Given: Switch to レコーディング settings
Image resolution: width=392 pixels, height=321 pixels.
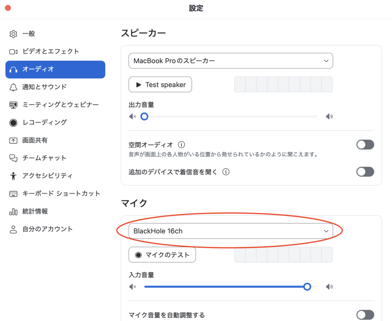Looking at the screenshot, I should 55,123.
